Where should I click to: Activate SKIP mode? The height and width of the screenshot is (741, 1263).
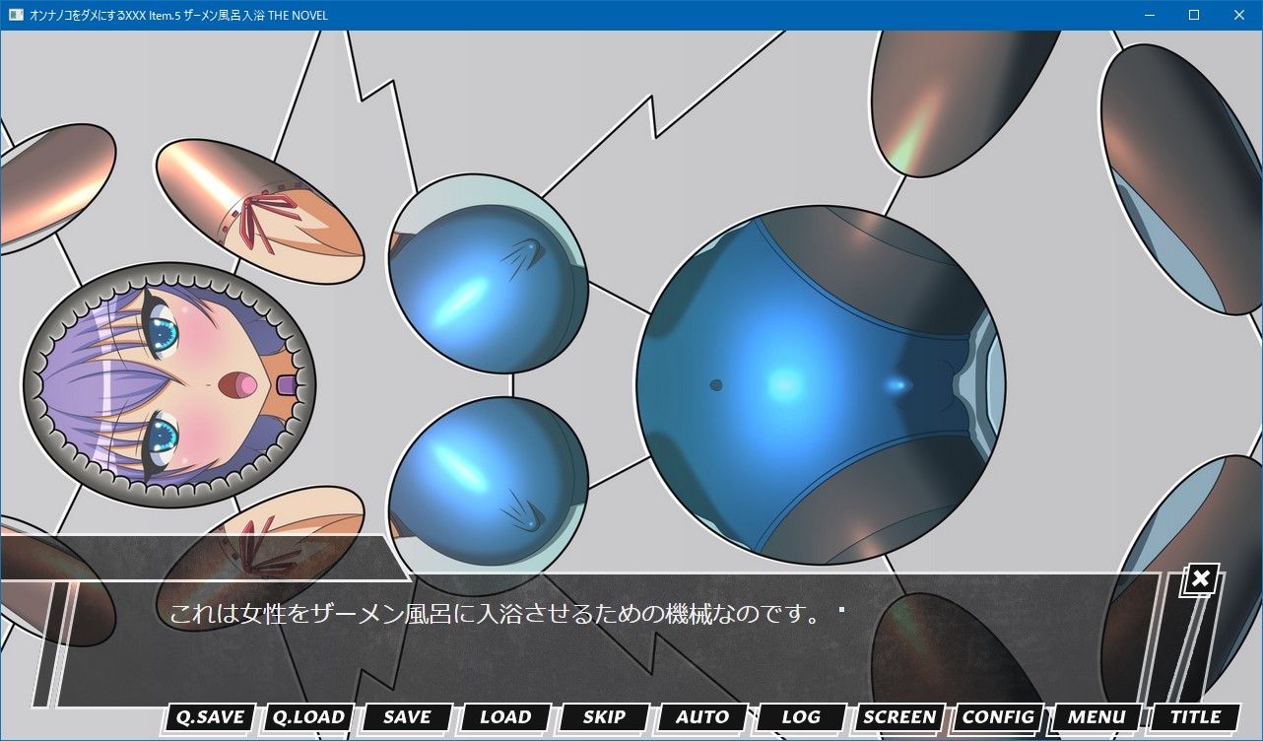[604, 717]
